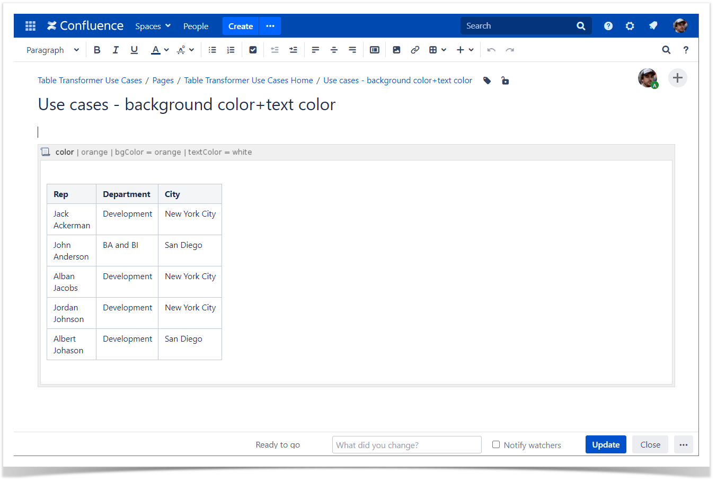This screenshot has width=717, height=482.
Task: Apply italic formatting
Action: point(116,49)
